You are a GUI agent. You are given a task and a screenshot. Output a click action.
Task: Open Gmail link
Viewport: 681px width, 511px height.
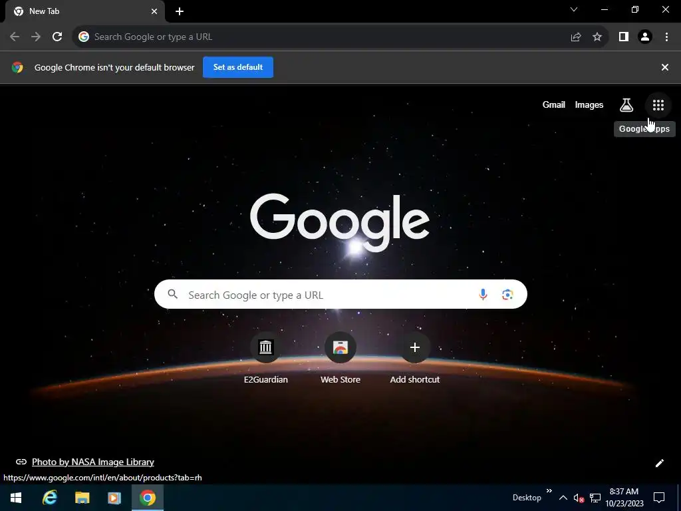pyautogui.click(x=554, y=104)
